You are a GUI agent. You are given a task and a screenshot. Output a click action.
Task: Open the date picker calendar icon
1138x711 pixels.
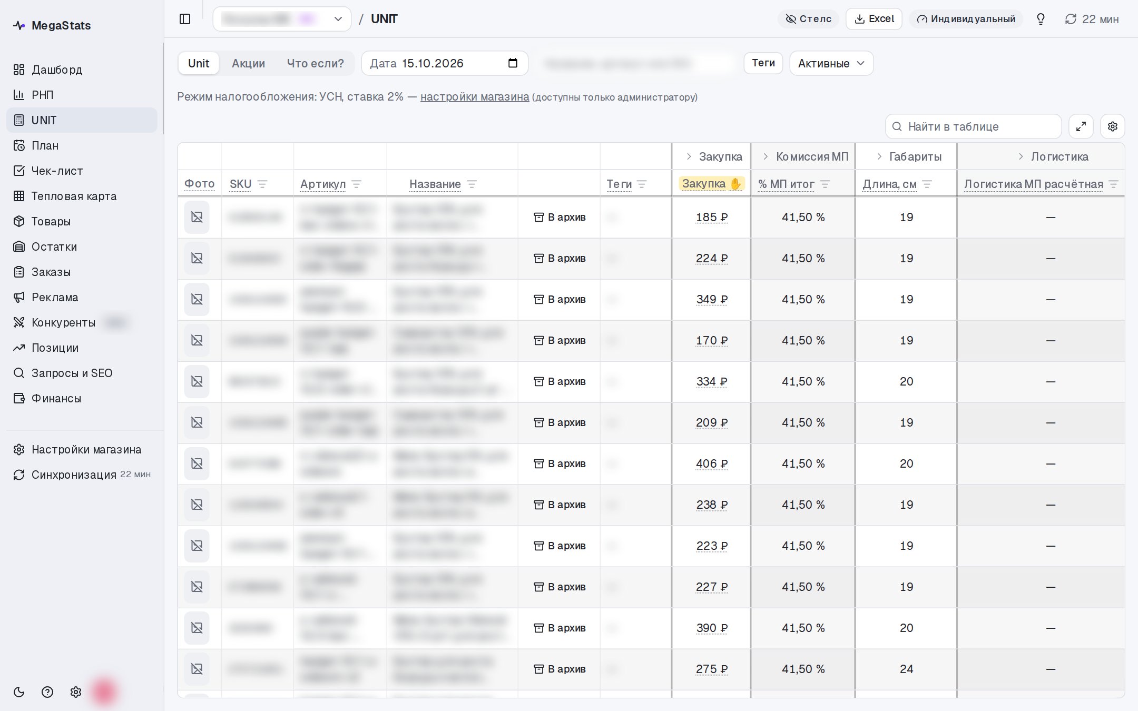pos(513,63)
